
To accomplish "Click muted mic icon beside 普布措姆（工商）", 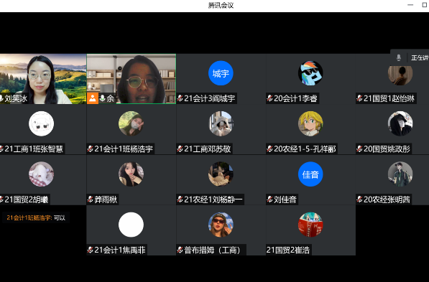I will (180, 250).
